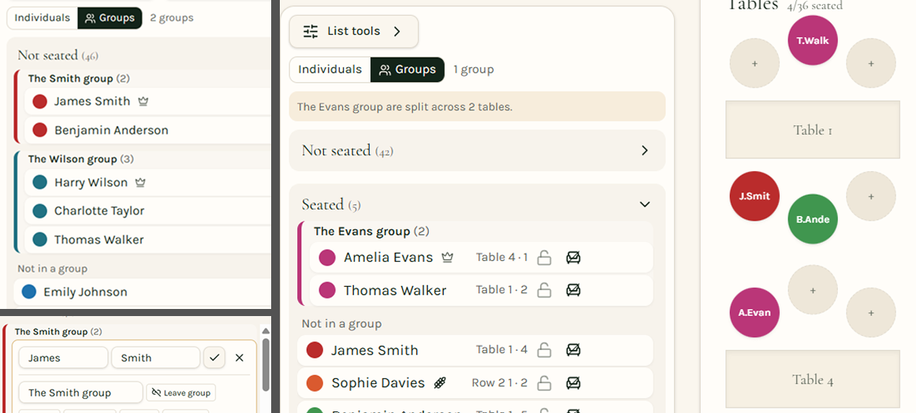Image resolution: width=916 pixels, height=413 pixels.
Task: Switch to Individuals tab in center panel
Action: coord(330,69)
